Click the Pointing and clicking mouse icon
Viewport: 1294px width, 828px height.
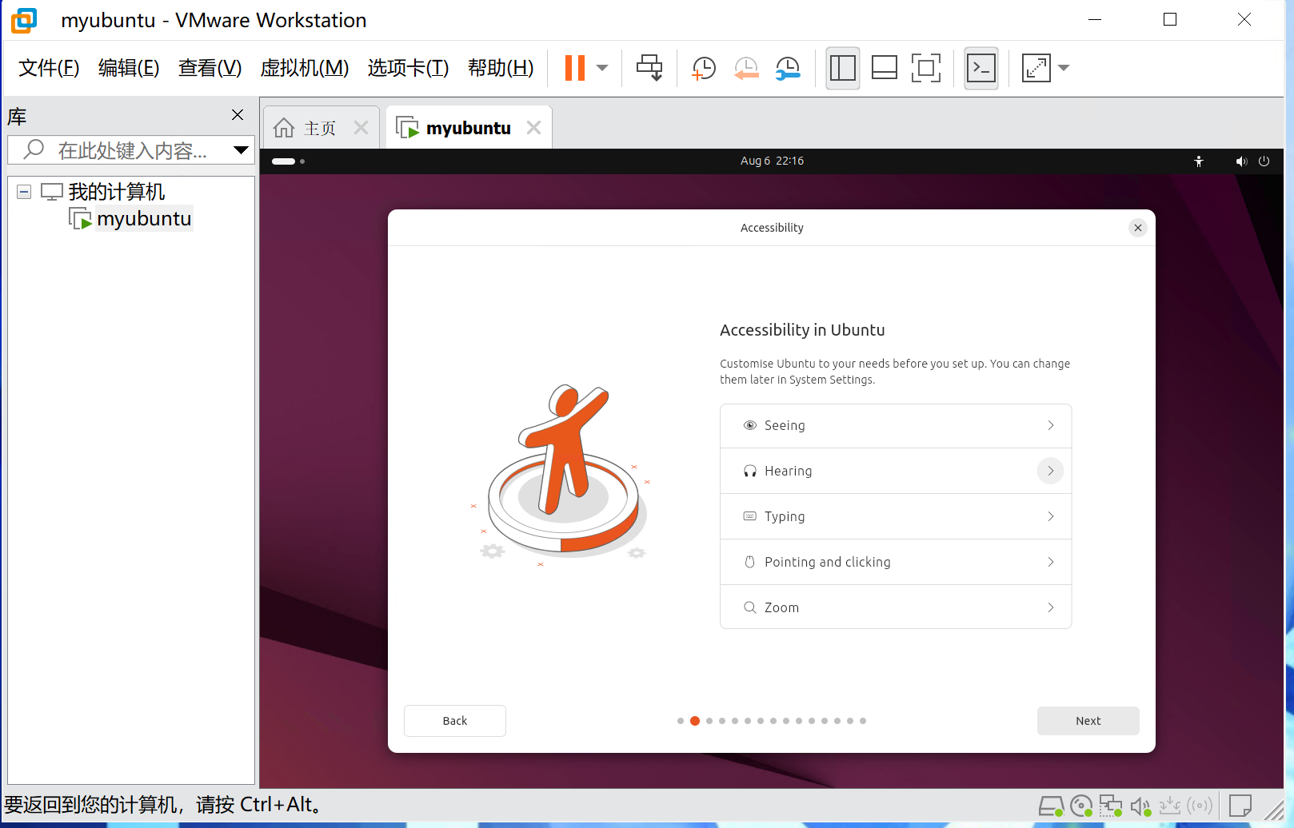750,562
